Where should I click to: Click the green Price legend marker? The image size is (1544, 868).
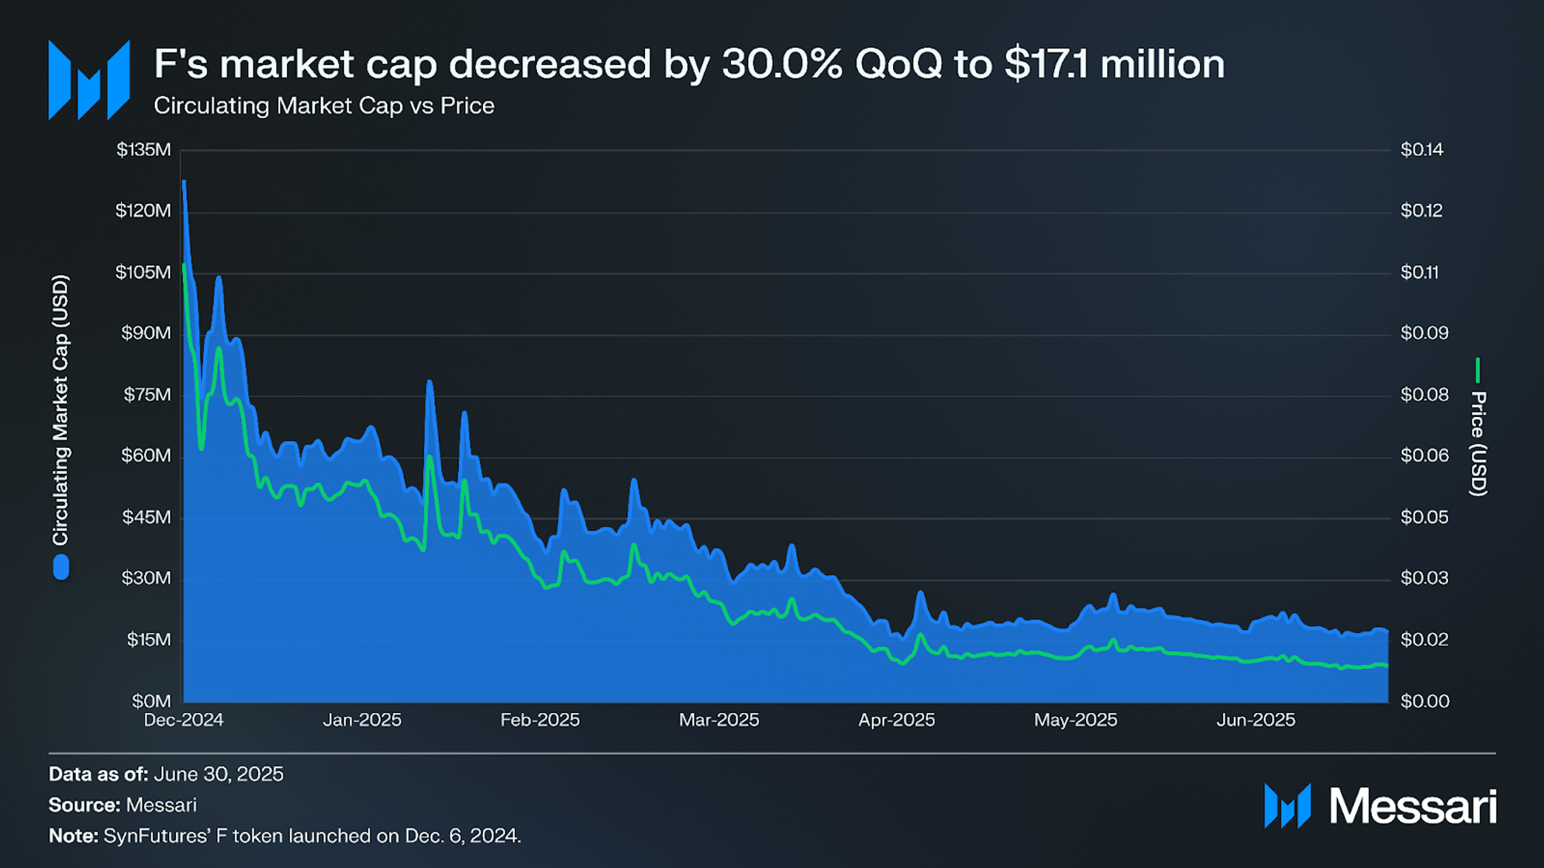tap(1478, 370)
